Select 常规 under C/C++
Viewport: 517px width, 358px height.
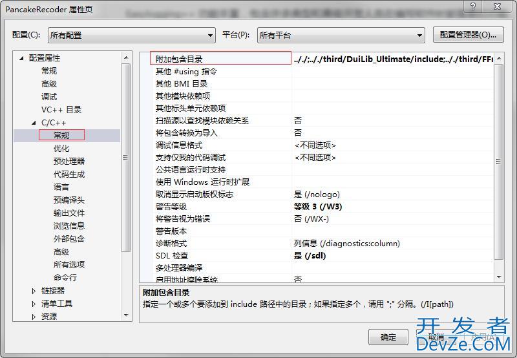click(x=61, y=135)
